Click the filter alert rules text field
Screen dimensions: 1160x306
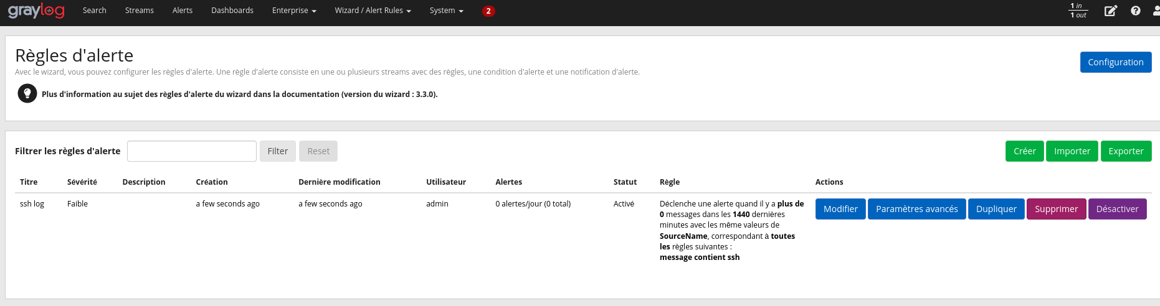(192, 151)
